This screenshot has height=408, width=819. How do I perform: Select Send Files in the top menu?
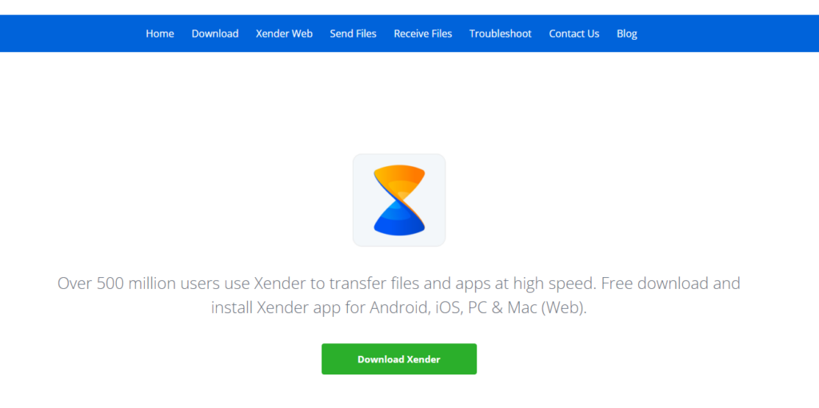pyautogui.click(x=353, y=34)
